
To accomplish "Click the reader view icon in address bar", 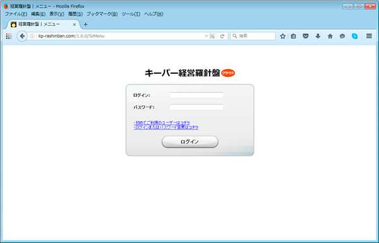I will point(212,36).
